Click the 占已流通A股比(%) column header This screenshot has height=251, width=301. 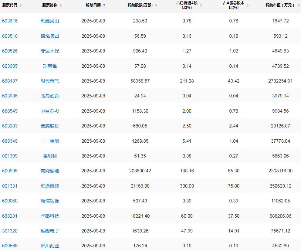[187, 5]
